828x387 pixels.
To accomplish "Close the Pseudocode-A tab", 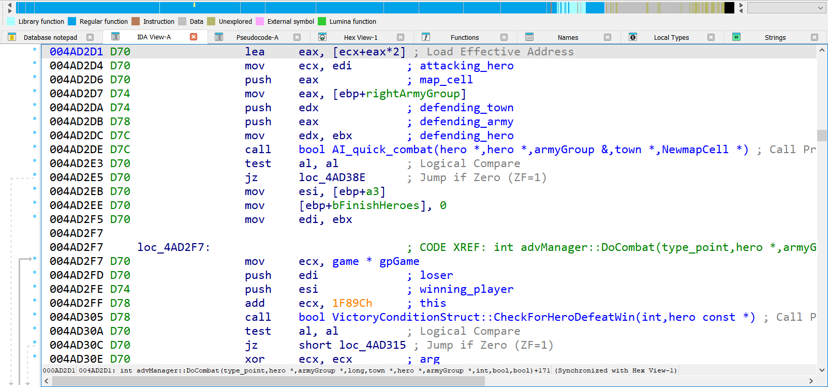I will pyautogui.click(x=297, y=37).
